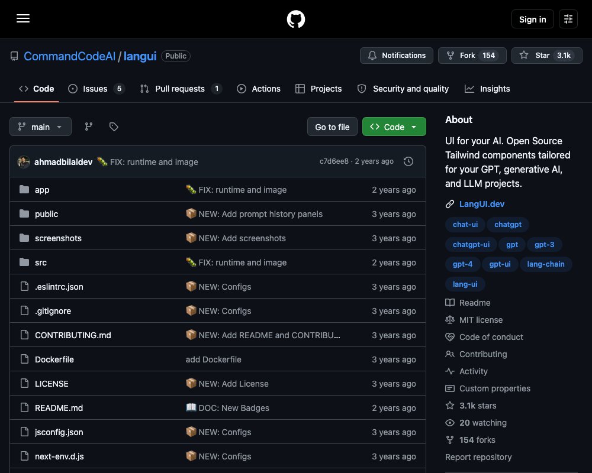Open commit hash c7d6ee8
This screenshot has height=473, width=592.
334,161
